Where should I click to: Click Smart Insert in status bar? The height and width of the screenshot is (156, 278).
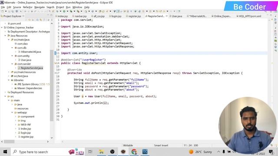pos(161,146)
